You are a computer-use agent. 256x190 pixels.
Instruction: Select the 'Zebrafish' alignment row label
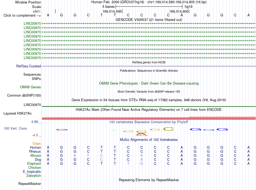click(x=34, y=176)
